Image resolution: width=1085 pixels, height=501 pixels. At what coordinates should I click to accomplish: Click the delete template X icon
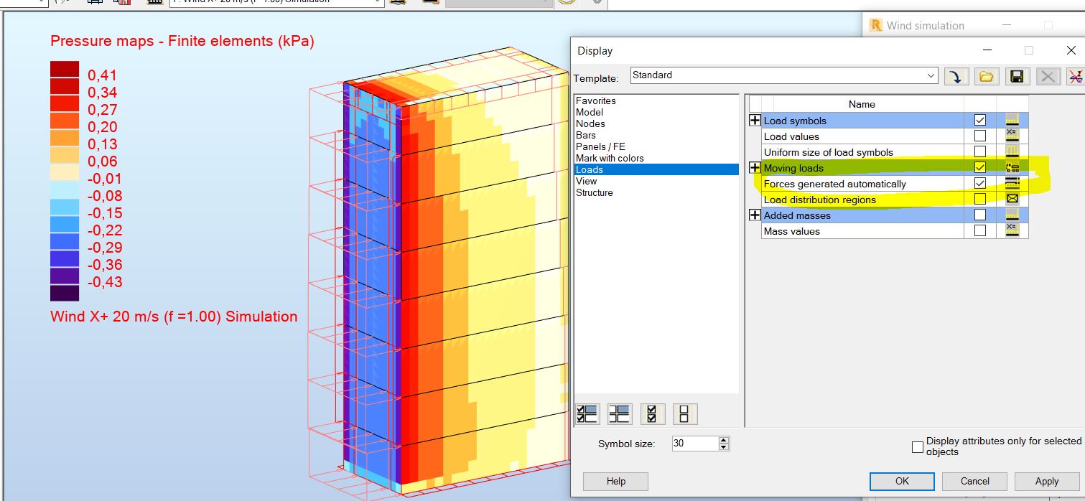coord(1048,76)
